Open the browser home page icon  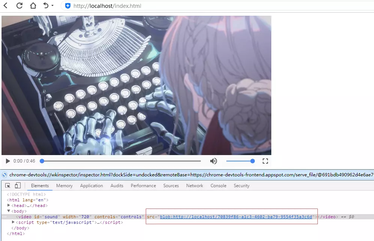point(32,6)
